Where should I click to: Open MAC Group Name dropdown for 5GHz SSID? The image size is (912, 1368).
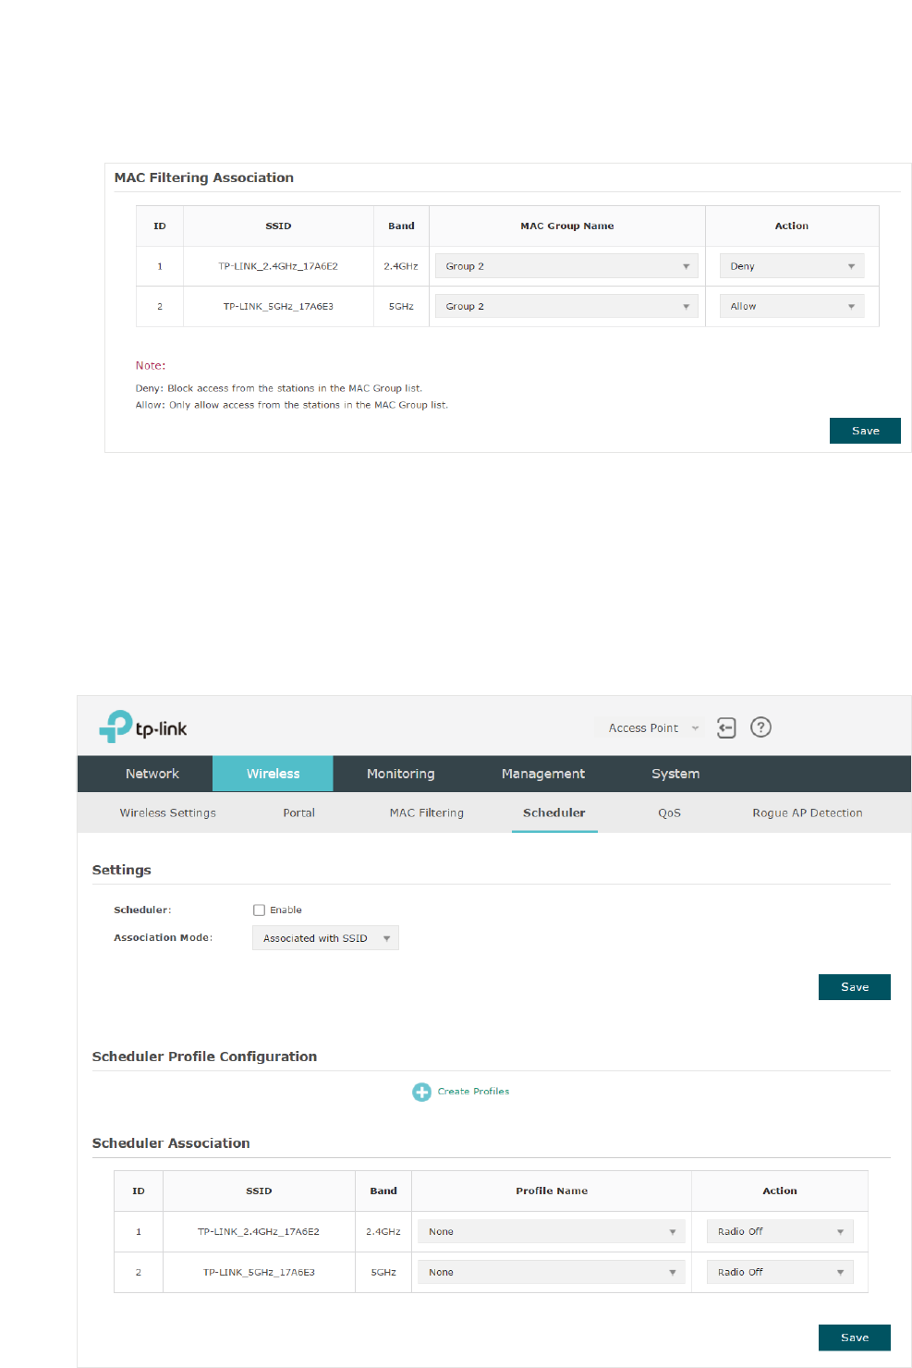coord(566,306)
